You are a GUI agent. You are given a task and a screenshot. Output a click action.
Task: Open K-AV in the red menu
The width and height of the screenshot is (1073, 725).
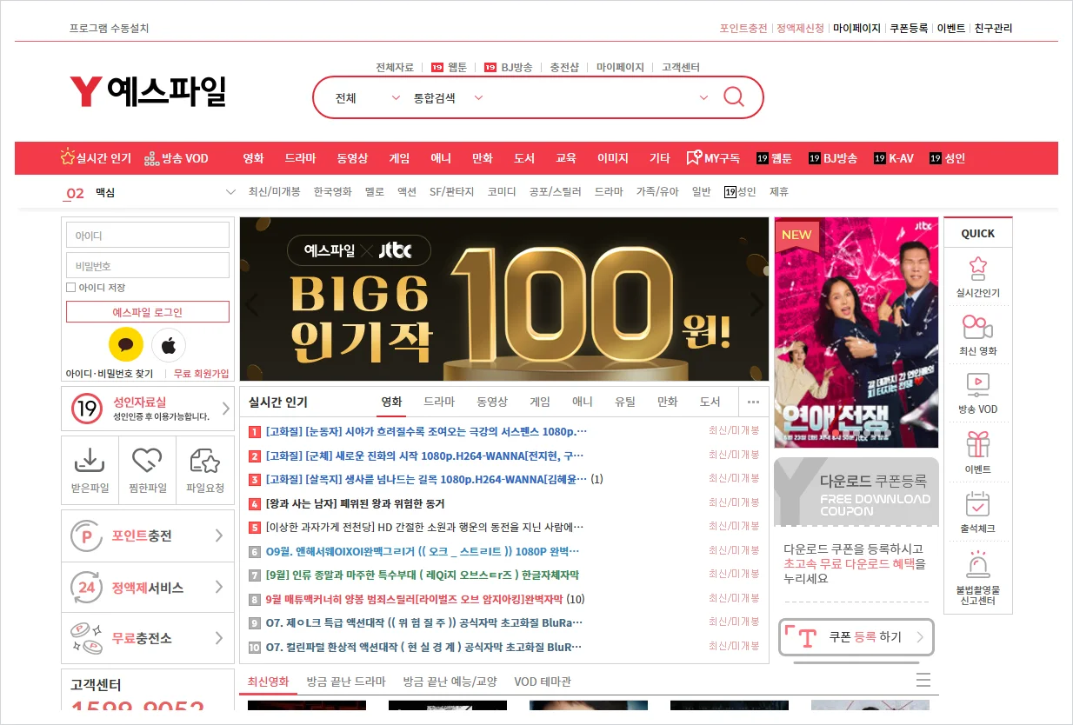coord(894,158)
